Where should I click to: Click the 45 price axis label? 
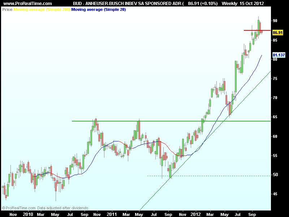pos(275,194)
